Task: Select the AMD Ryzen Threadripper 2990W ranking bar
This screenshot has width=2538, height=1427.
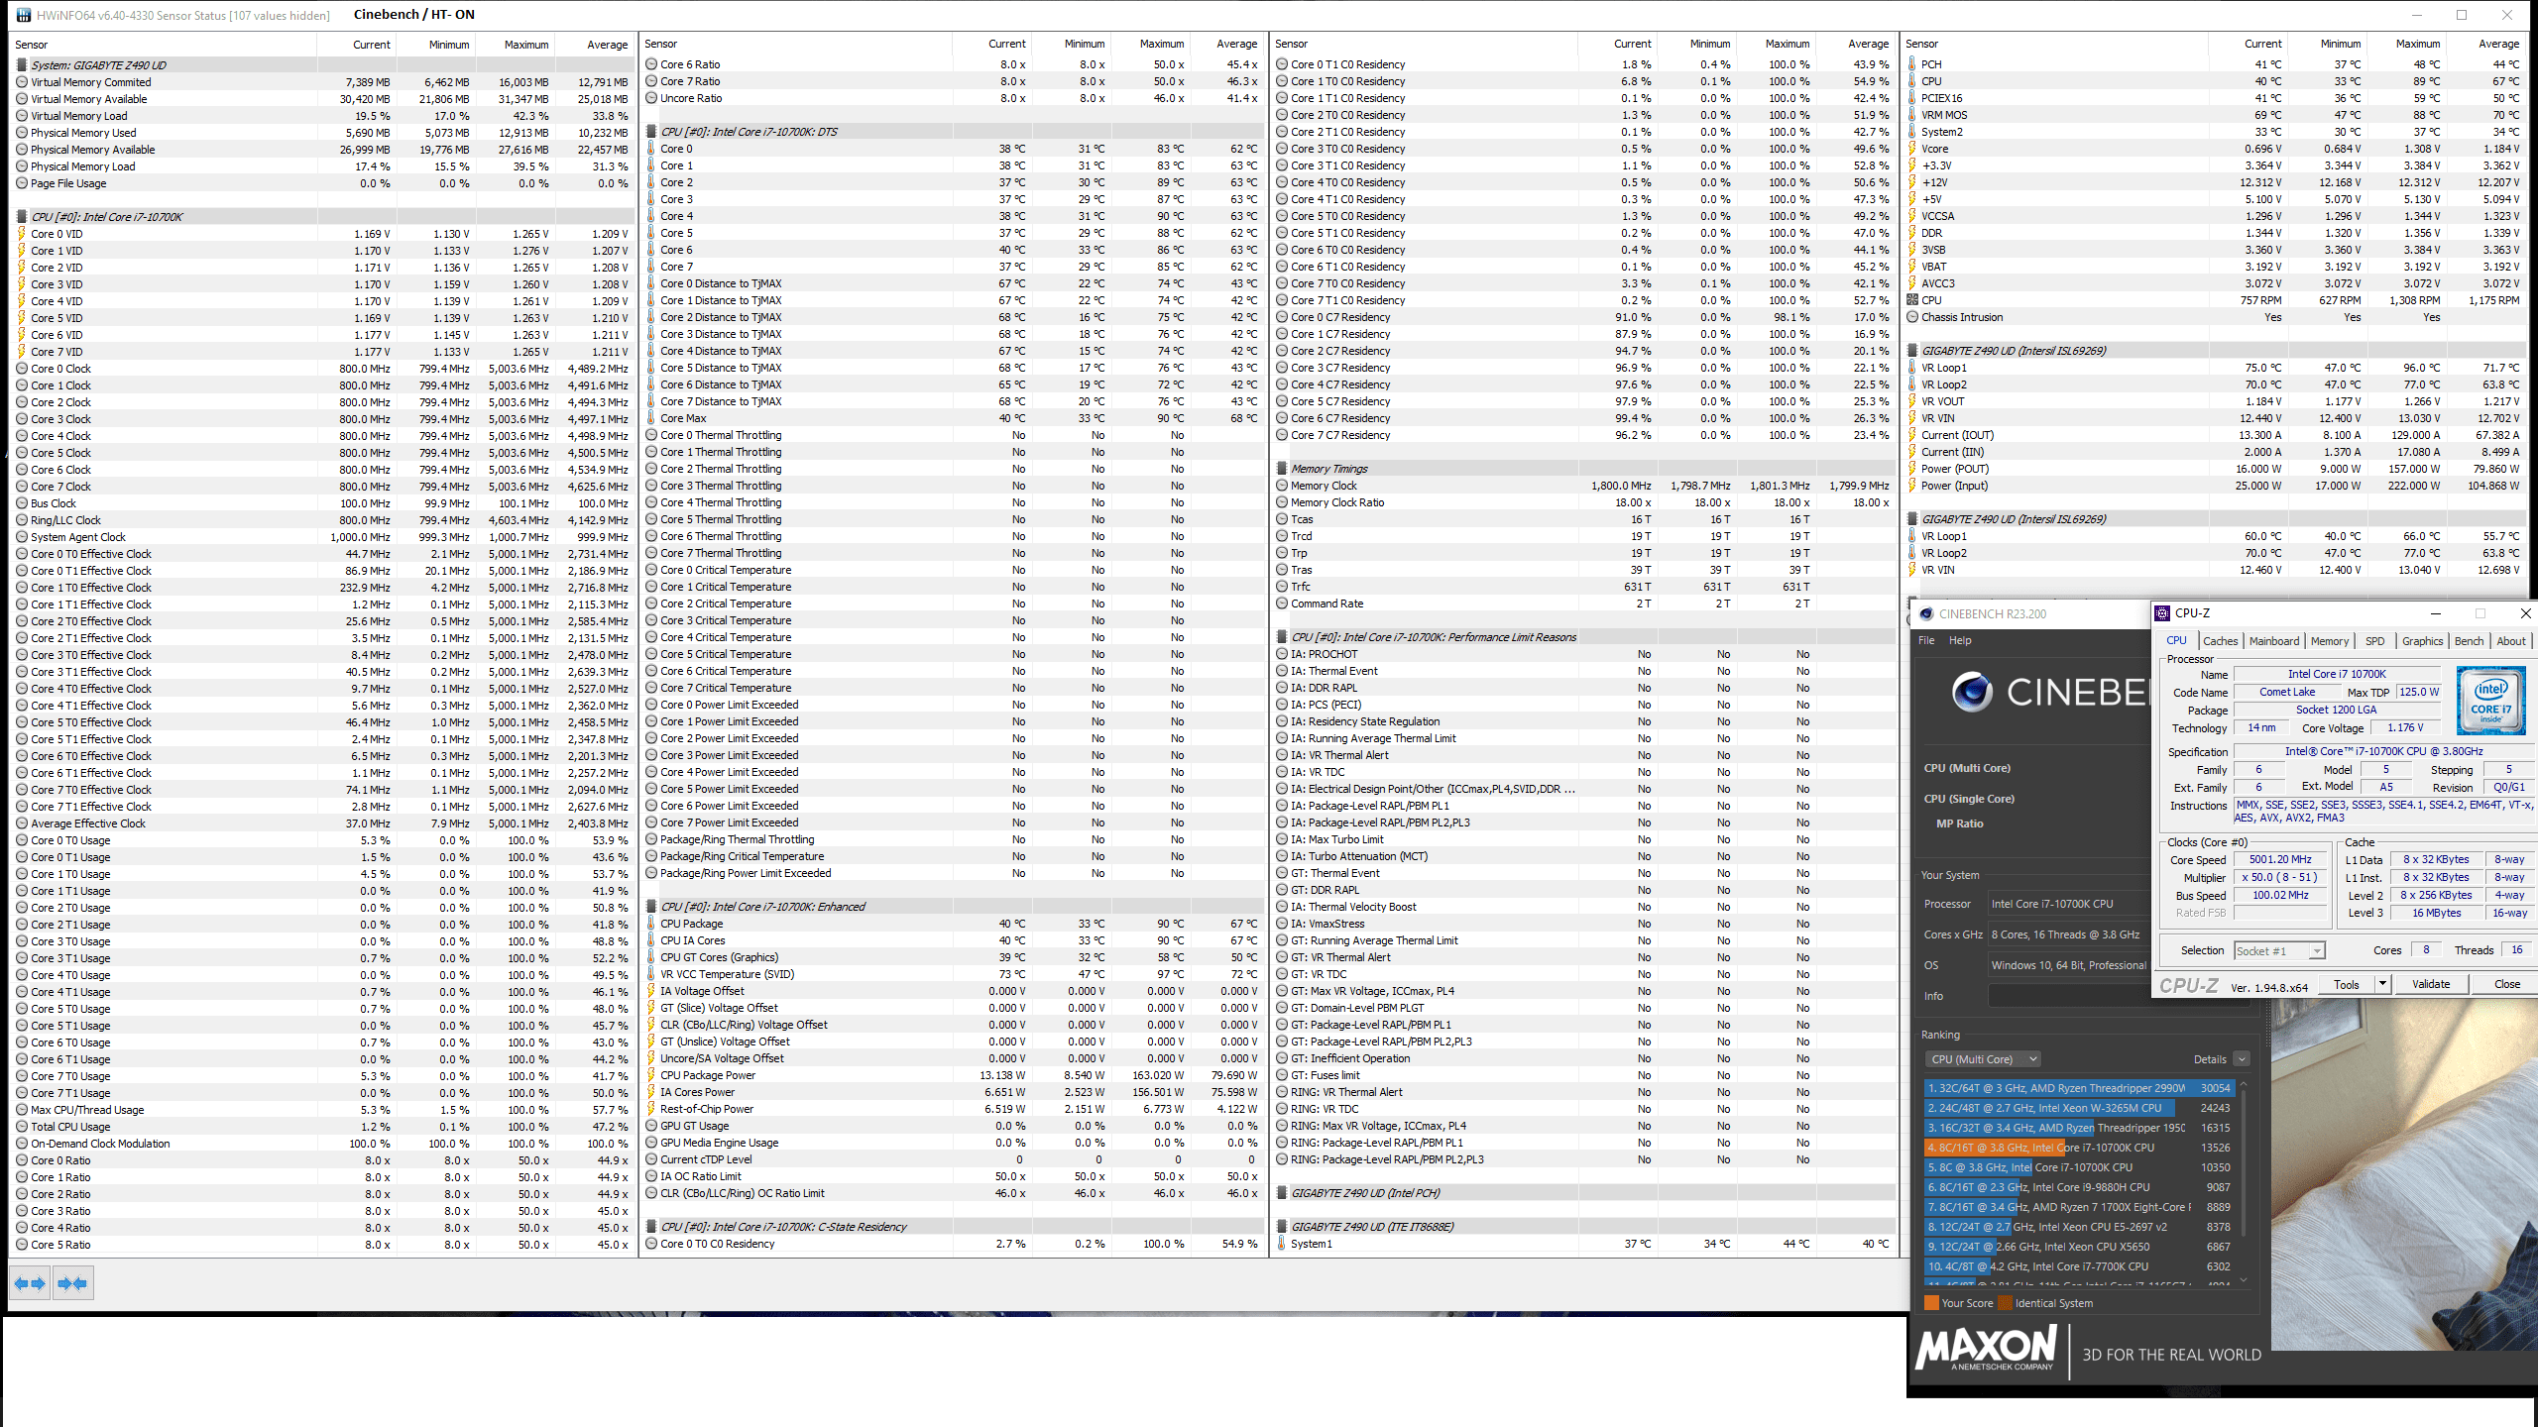Action: click(x=2079, y=1088)
